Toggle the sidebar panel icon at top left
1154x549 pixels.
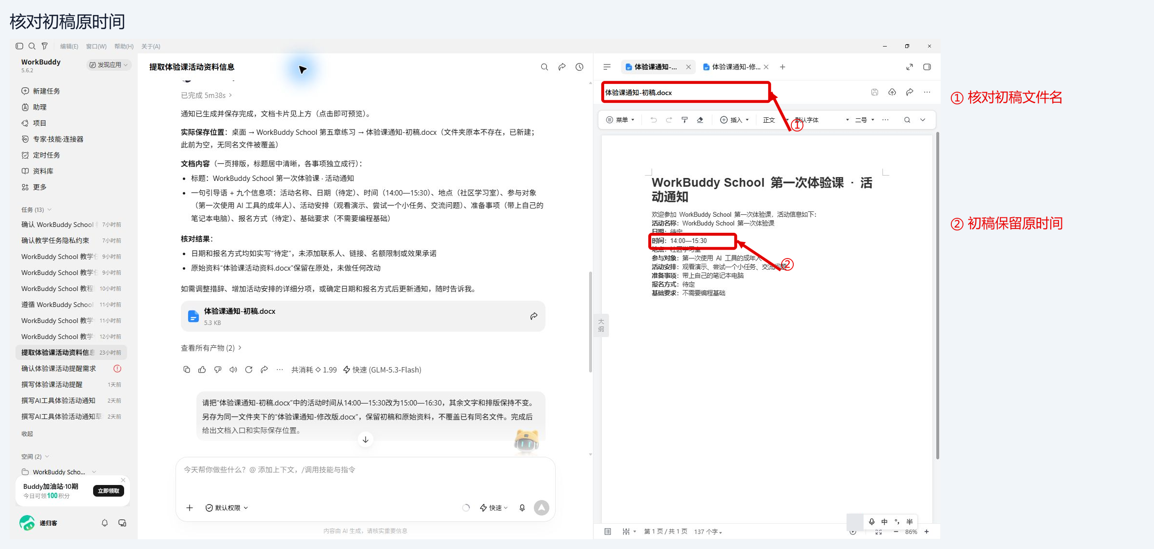tap(19, 46)
